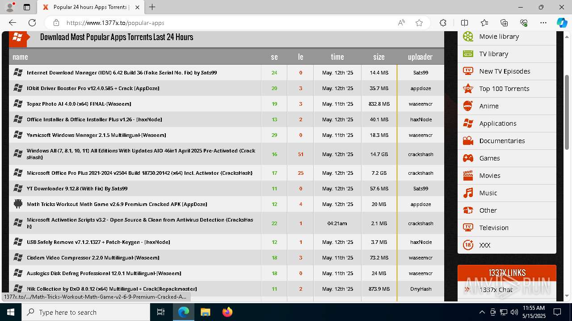572x321 pixels.
Task: Click the taskbar search box
Action: pos(86,312)
